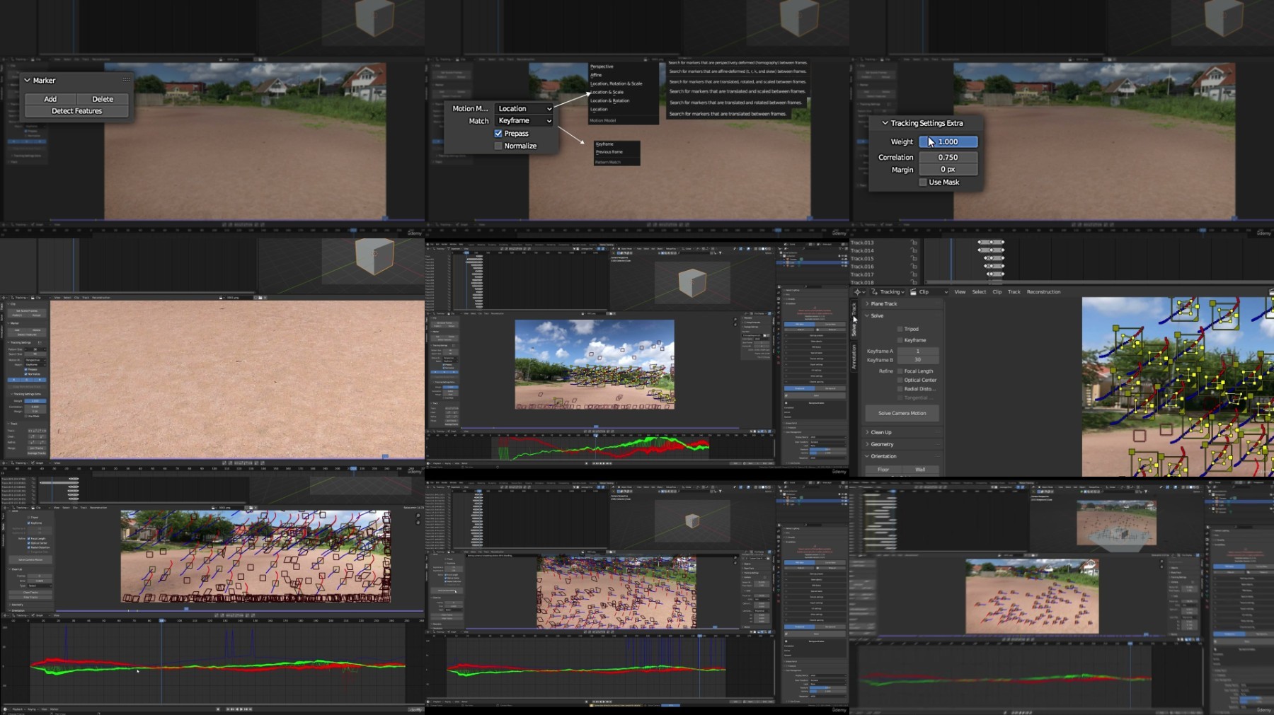Toggle the lock icon for Track.016

click(914, 267)
